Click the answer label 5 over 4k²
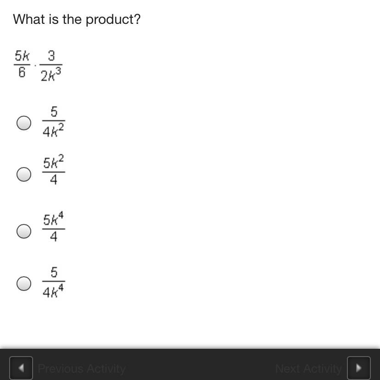The height and width of the screenshot is (380, 380). pyautogui.click(x=54, y=122)
